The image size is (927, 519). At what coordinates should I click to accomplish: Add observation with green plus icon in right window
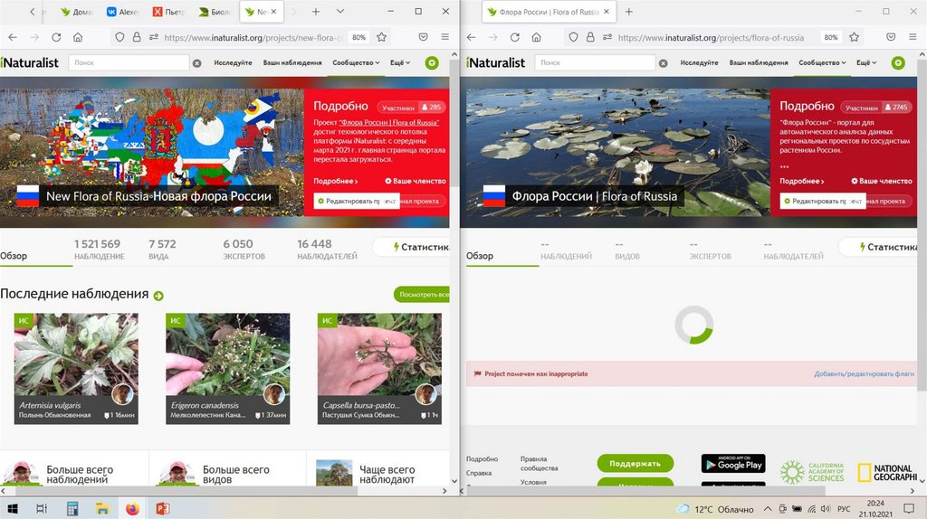click(x=898, y=62)
